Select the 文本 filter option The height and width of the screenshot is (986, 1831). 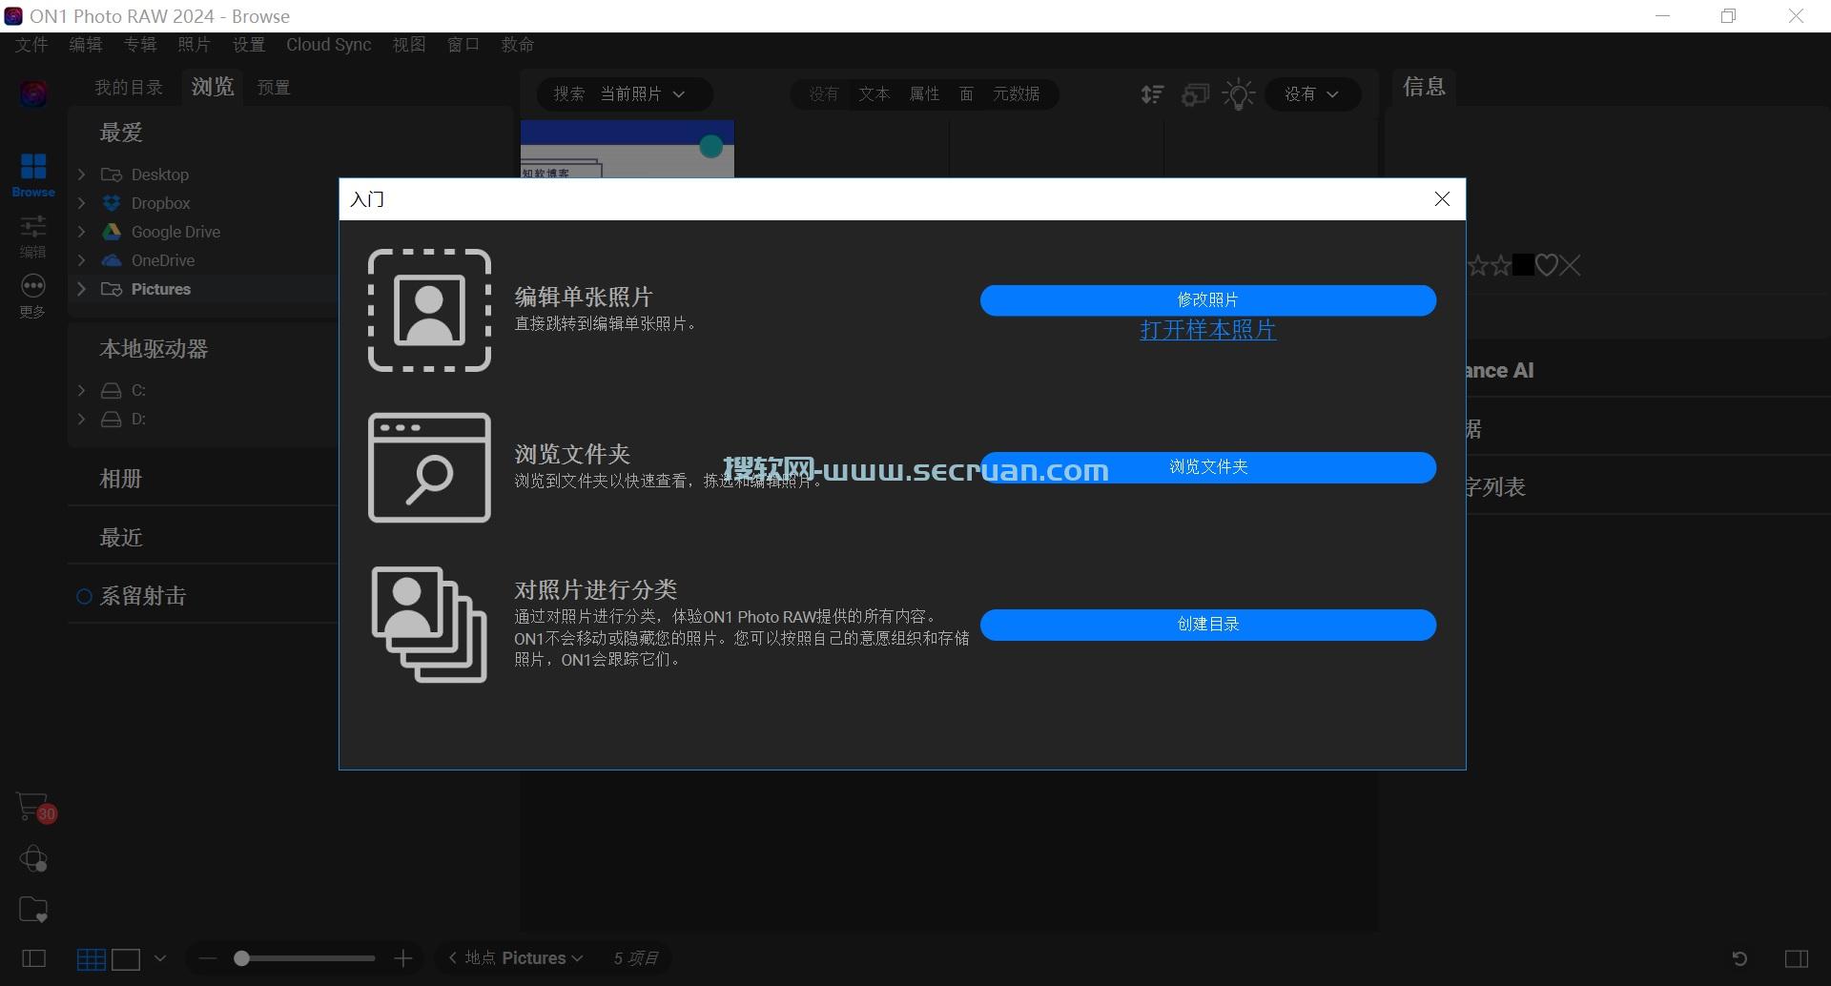874,94
